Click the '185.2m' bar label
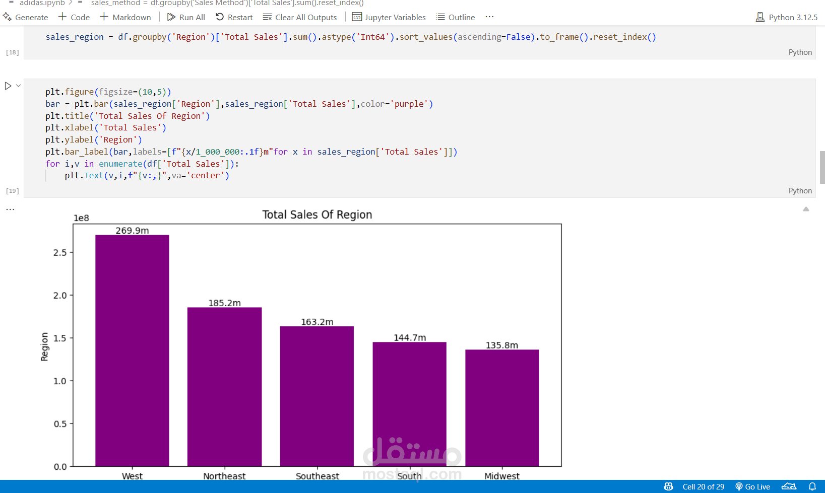Screen dimensions: 825x493 [225, 303]
